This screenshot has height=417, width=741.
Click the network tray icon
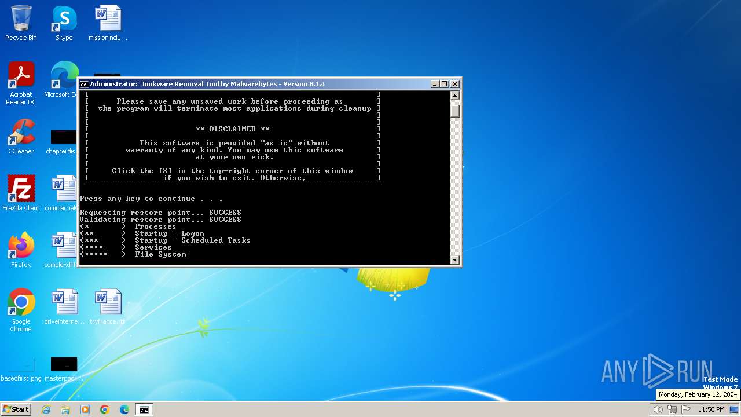672,409
